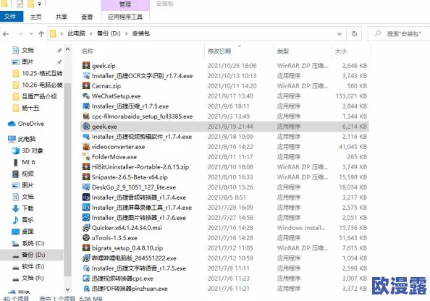
Task: Click the uTools-1.3.5.exe icon
Action: click(x=86, y=237)
